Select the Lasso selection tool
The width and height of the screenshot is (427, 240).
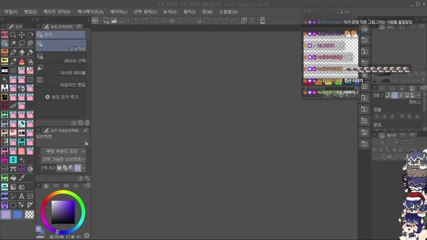click(x=22, y=43)
